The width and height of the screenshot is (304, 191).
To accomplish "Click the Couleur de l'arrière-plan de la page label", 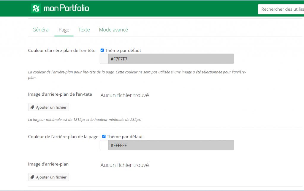I will click(63, 137).
